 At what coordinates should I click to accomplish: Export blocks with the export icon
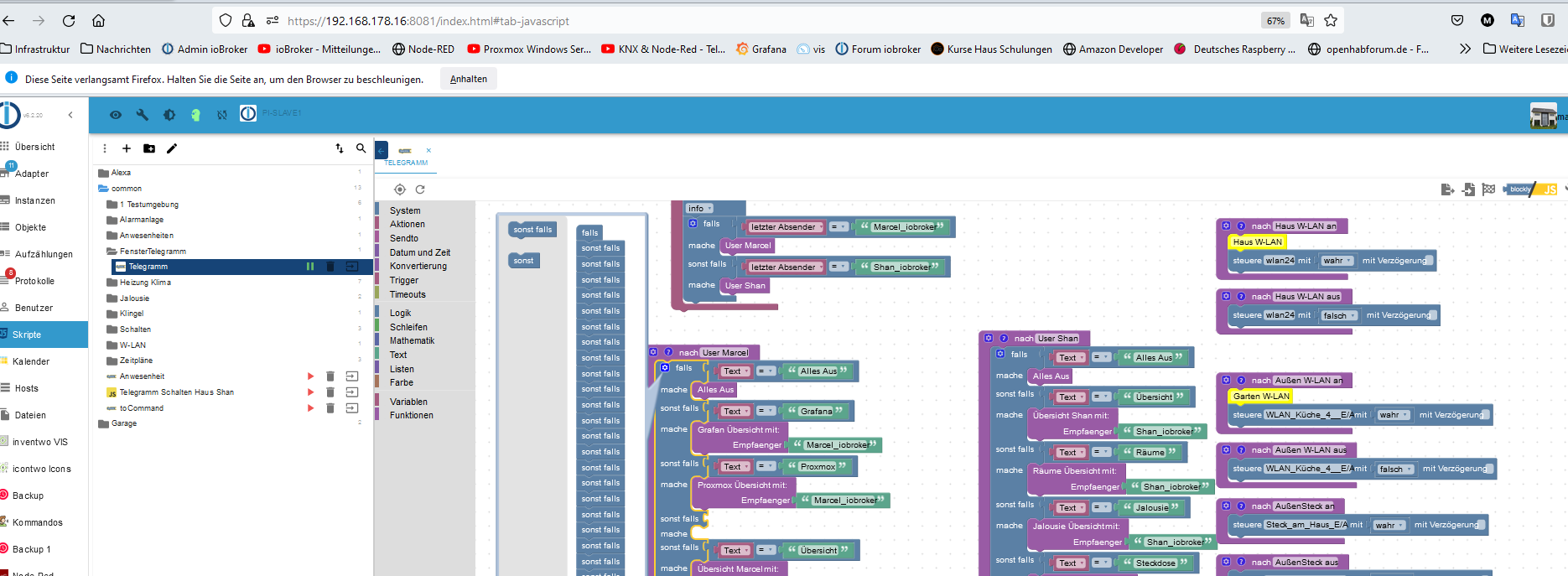[1447, 189]
